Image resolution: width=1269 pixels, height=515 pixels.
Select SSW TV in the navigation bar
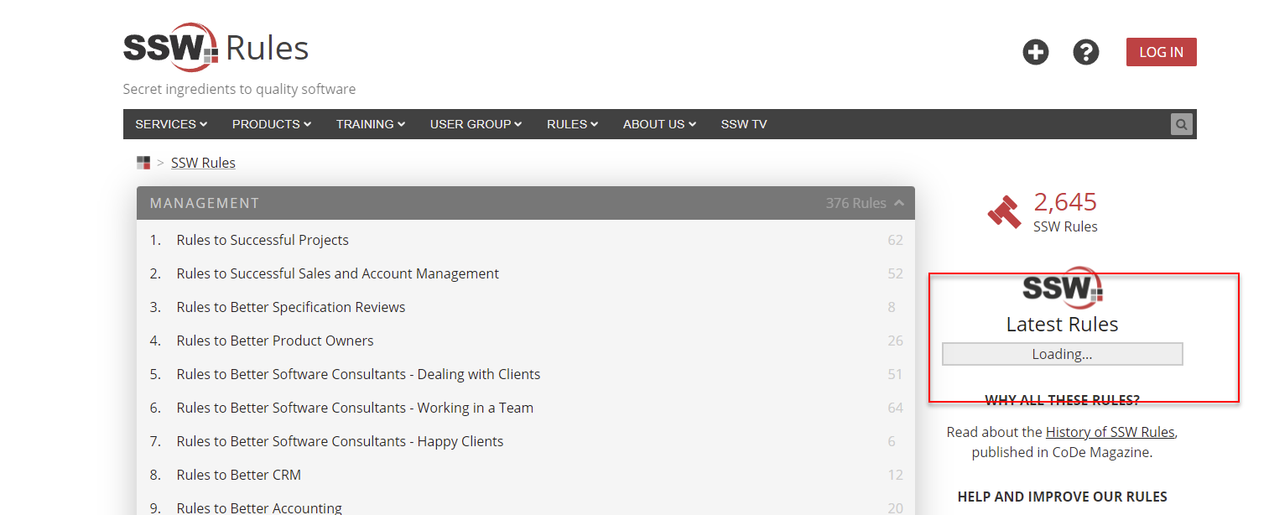(x=743, y=123)
